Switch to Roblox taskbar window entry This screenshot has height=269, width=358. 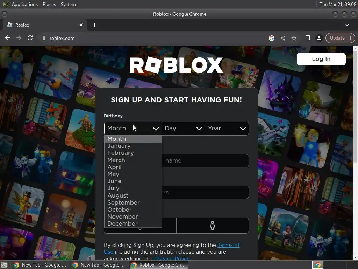[159, 265]
